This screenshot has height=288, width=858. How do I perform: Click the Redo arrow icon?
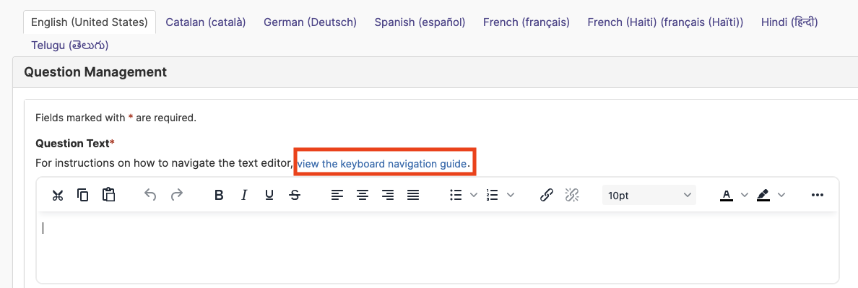(x=176, y=195)
